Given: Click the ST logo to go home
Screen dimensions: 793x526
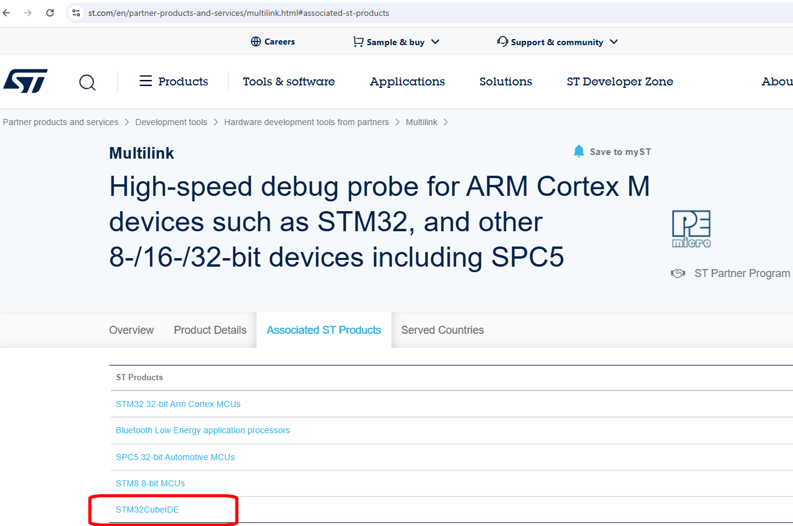Looking at the screenshot, I should pyautogui.click(x=27, y=80).
